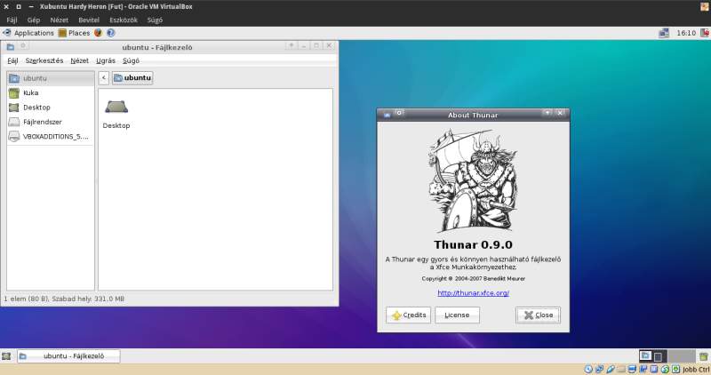711x375 pixels.
Task: Click the Viking logo image in About dialog
Action: [x=473, y=181]
